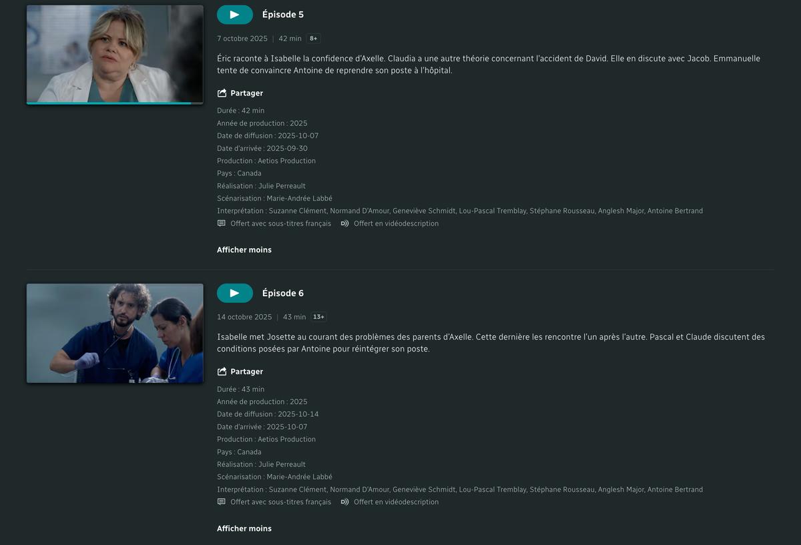Click 'Offert en vidéodescription' text for Épisode 6
Image resolution: width=801 pixels, height=545 pixels.
(396, 502)
